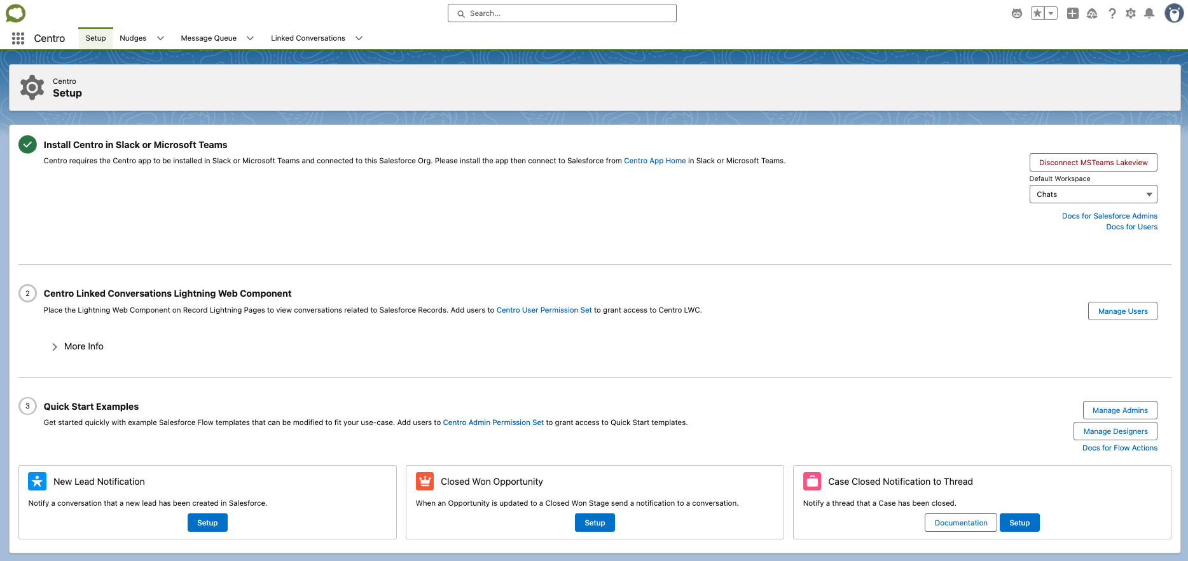Expand the More Info section
The height and width of the screenshot is (561, 1188).
point(78,346)
